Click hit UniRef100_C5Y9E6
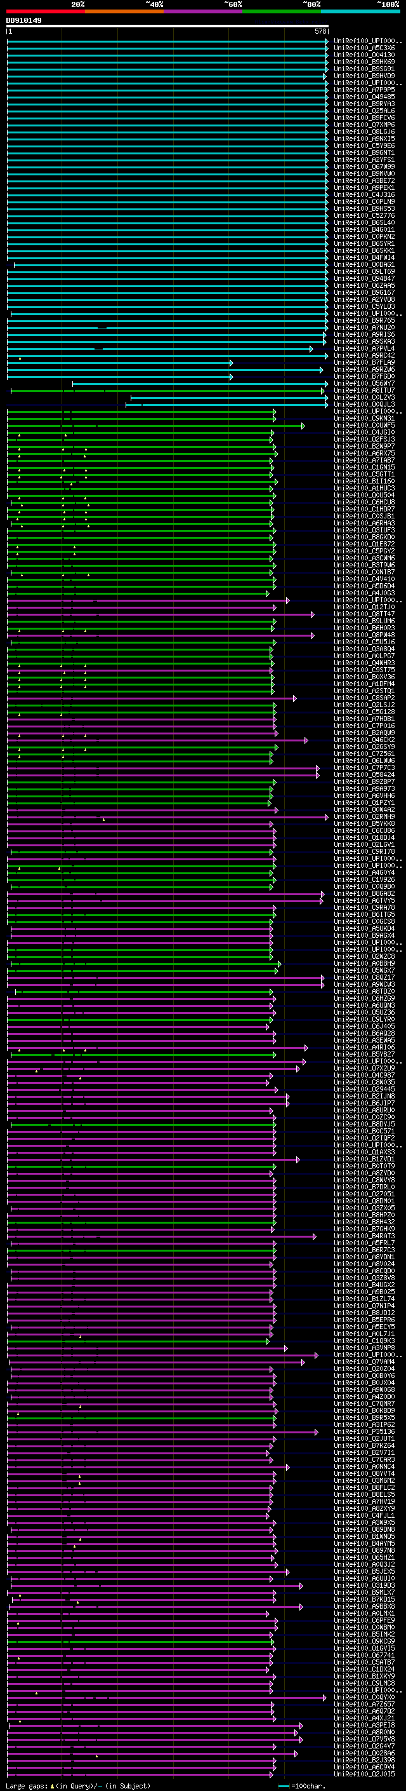The height and width of the screenshot is (1791, 406). tap(364, 146)
